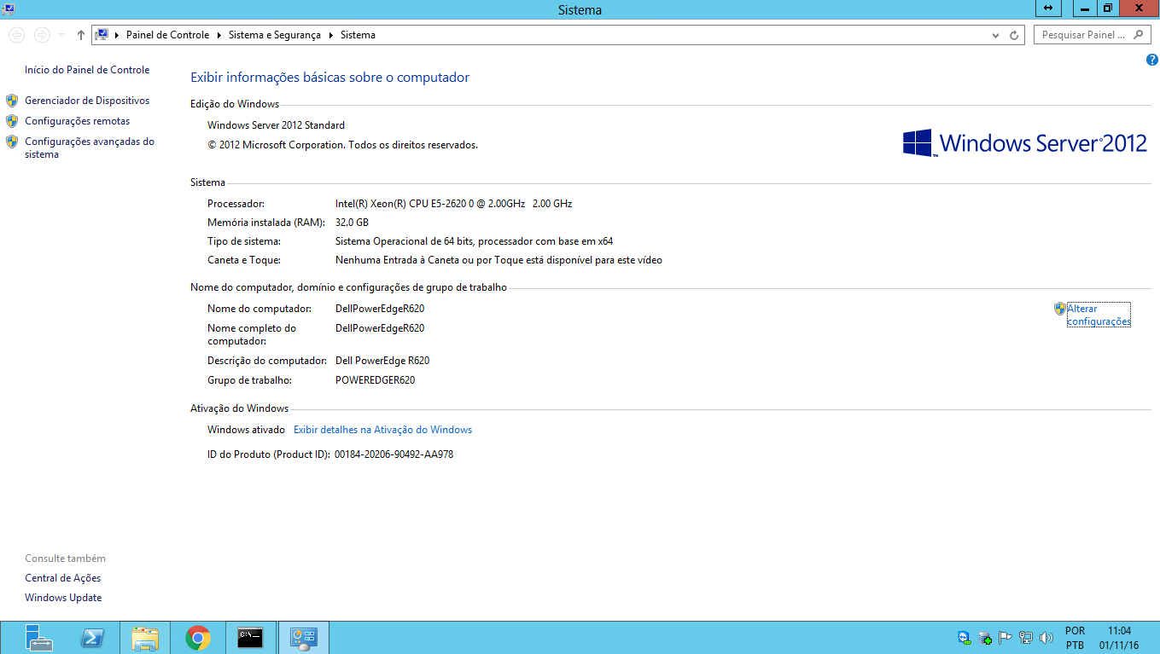The height and width of the screenshot is (654, 1160).
Task: Click the Product ID 00184-20206-90492-AA978
Action: 393,454
